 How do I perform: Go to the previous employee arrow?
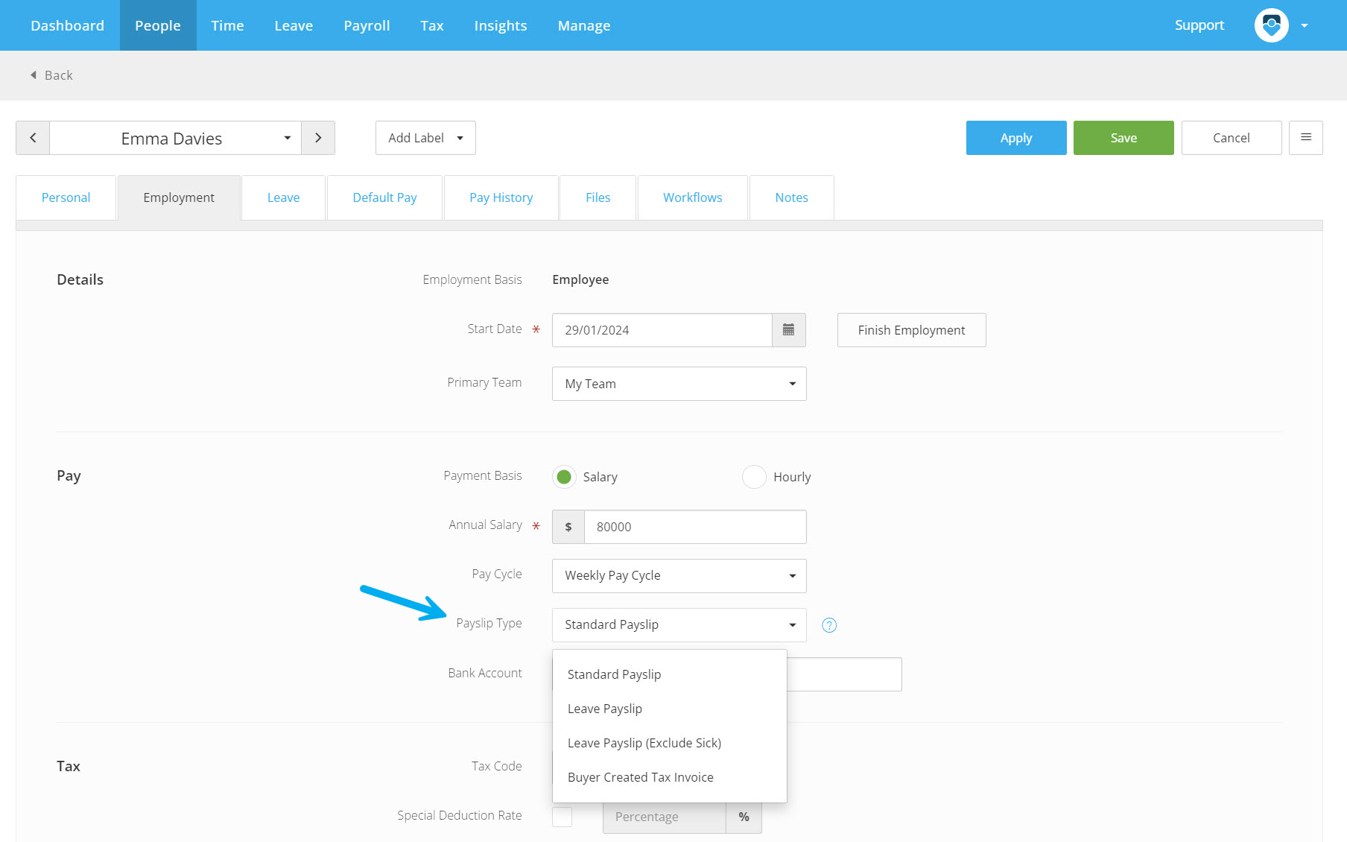coord(33,138)
